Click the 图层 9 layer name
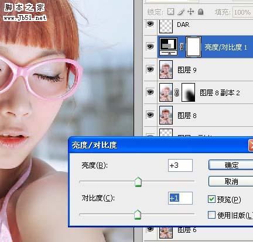This screenshot has height=242, width=253. click(x=187, y=70)
